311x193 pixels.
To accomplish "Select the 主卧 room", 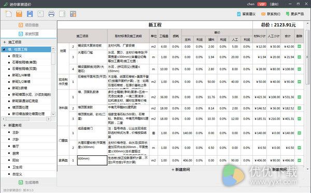I will pos(16,132).
